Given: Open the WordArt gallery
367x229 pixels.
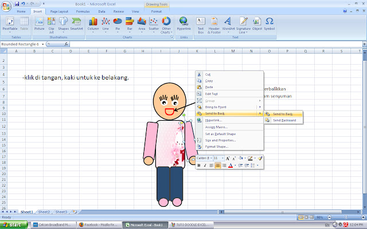Looking at the screenshot, I should pos(228,25).
